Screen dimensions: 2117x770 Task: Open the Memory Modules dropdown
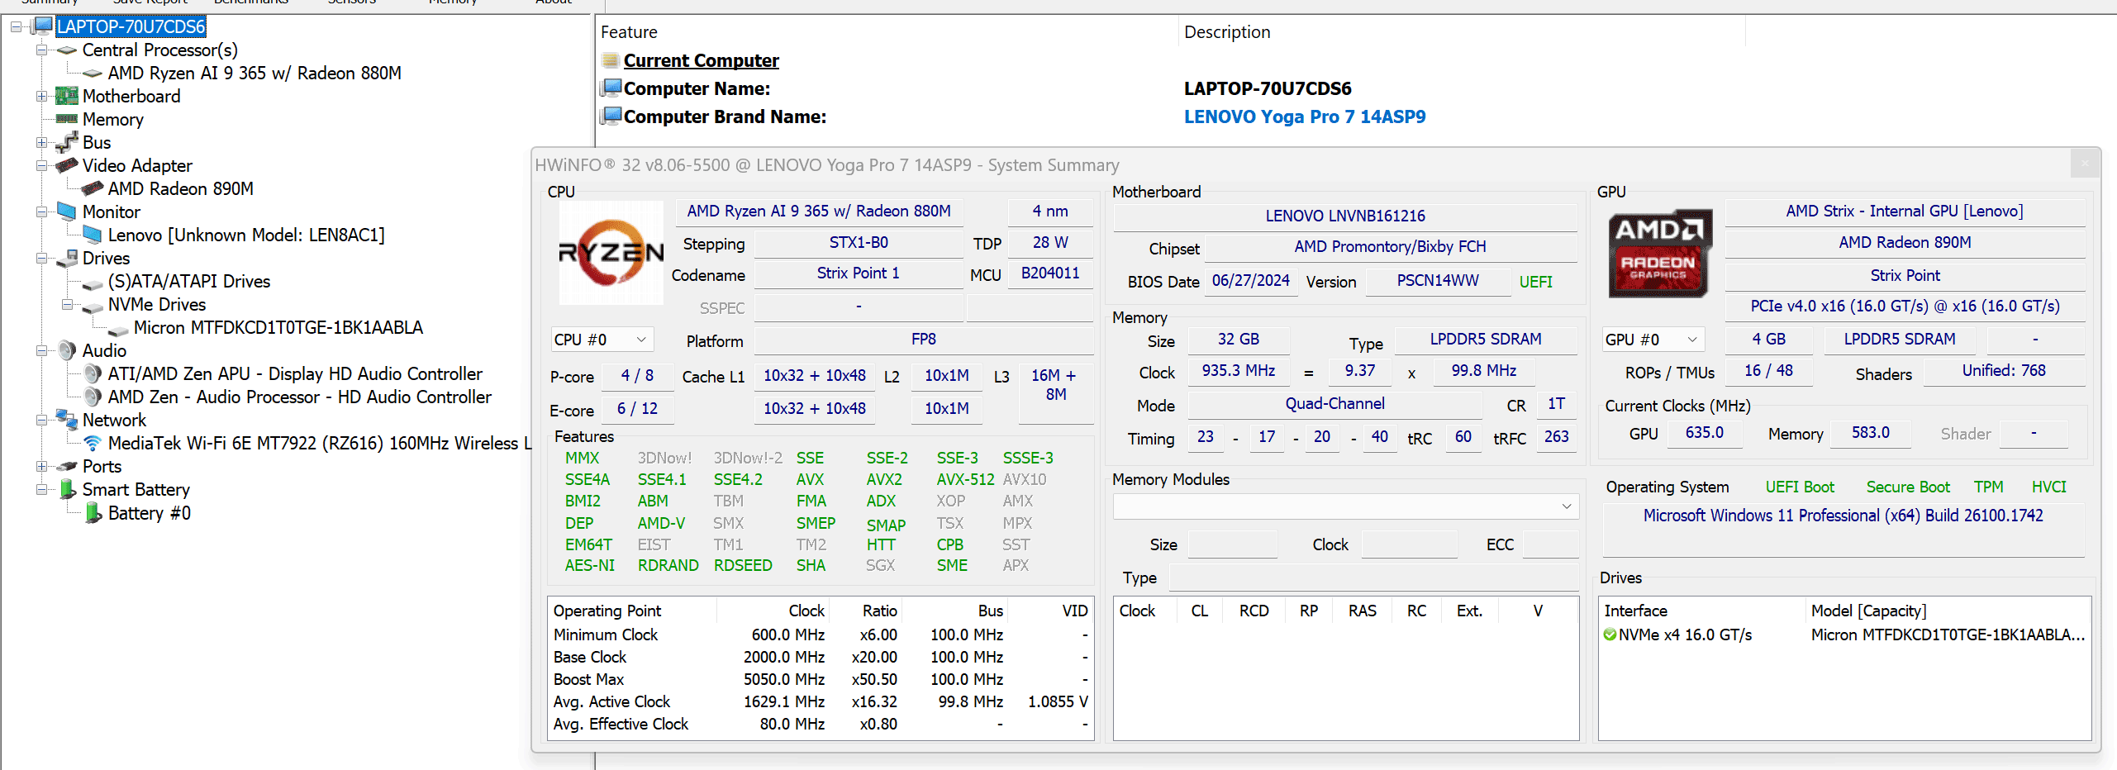click(1566, 506)
